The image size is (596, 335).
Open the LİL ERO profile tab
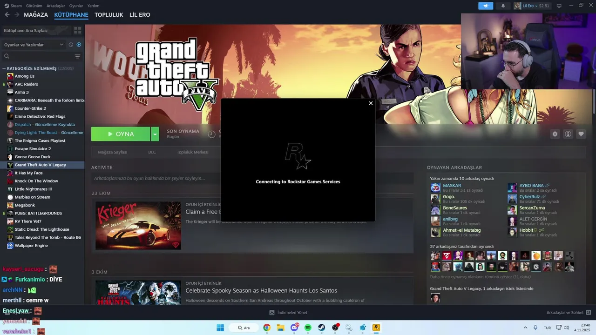click(140, 15)
